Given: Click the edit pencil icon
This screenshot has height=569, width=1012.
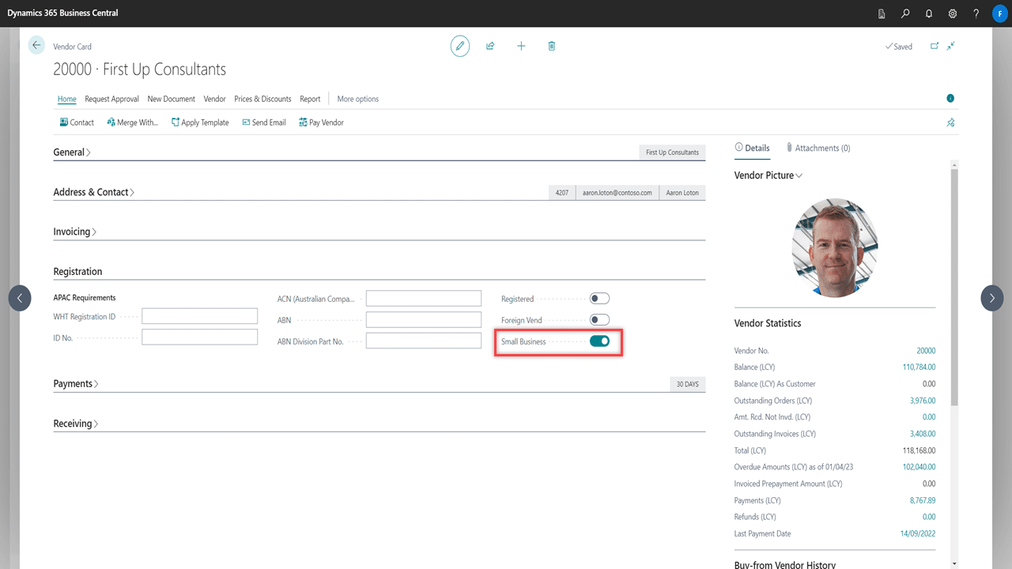Looking at the screenshot, I should 460,46.
